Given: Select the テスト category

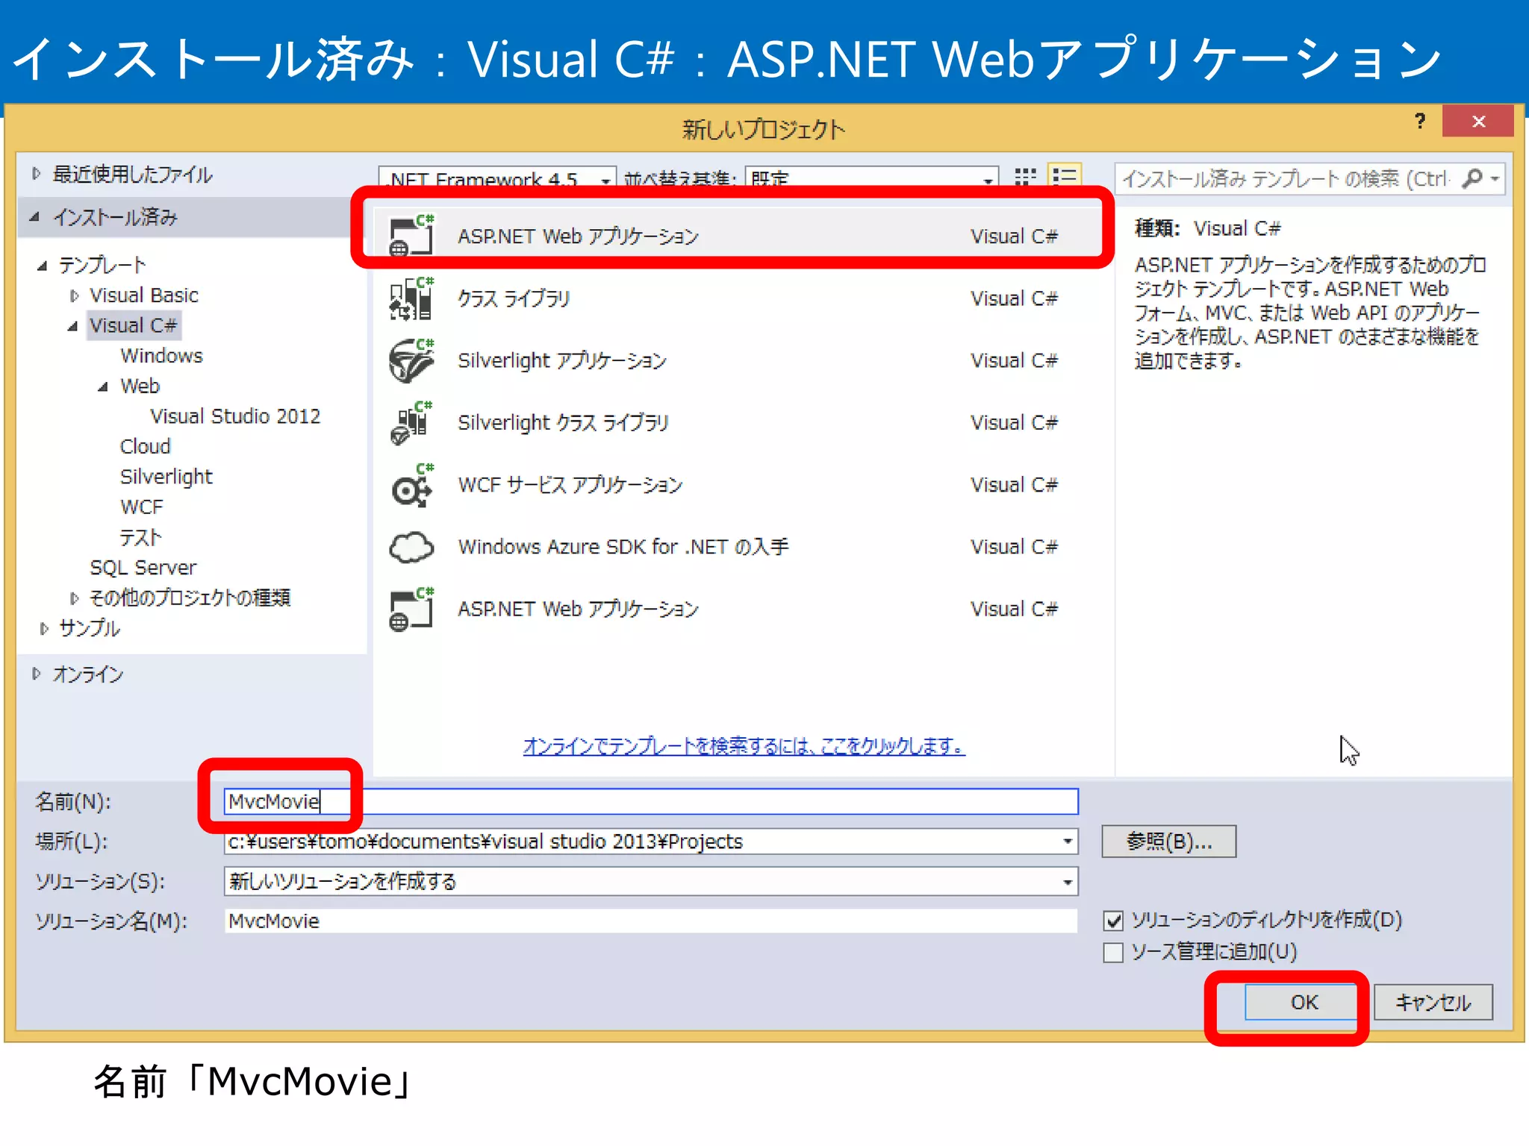Looking at the screenshot, I should point(140,537).
